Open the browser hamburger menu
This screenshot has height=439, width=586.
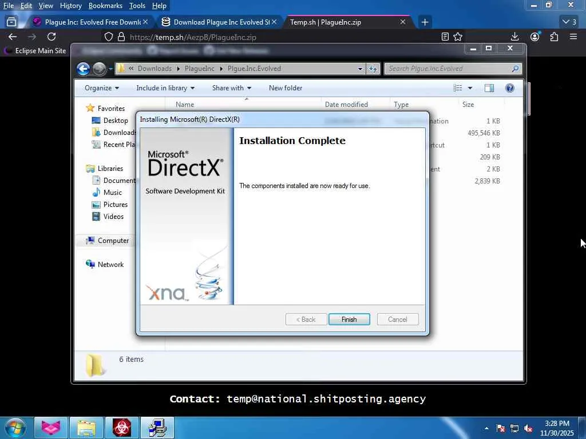573,37
